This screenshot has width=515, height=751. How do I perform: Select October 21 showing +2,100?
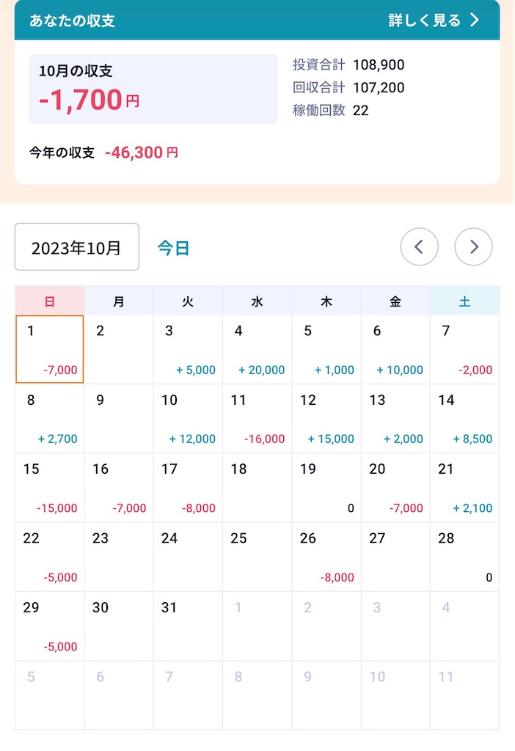(464, 488)
